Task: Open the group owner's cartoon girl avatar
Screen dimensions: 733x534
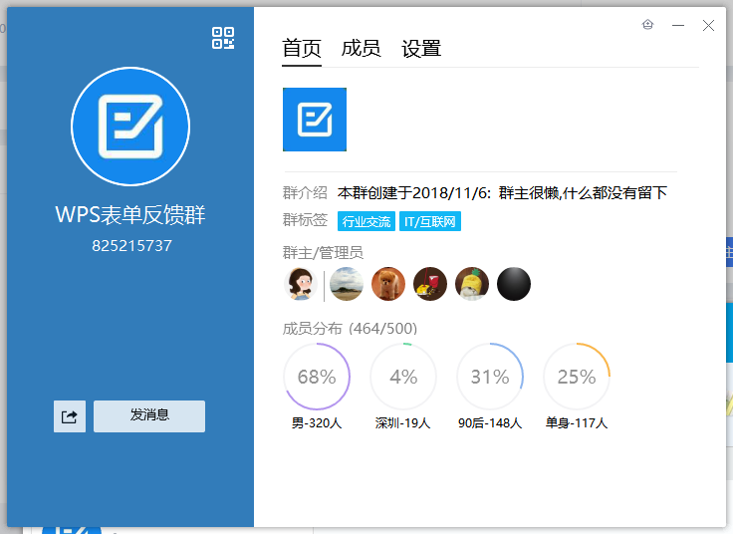Action: coord(300,284)
